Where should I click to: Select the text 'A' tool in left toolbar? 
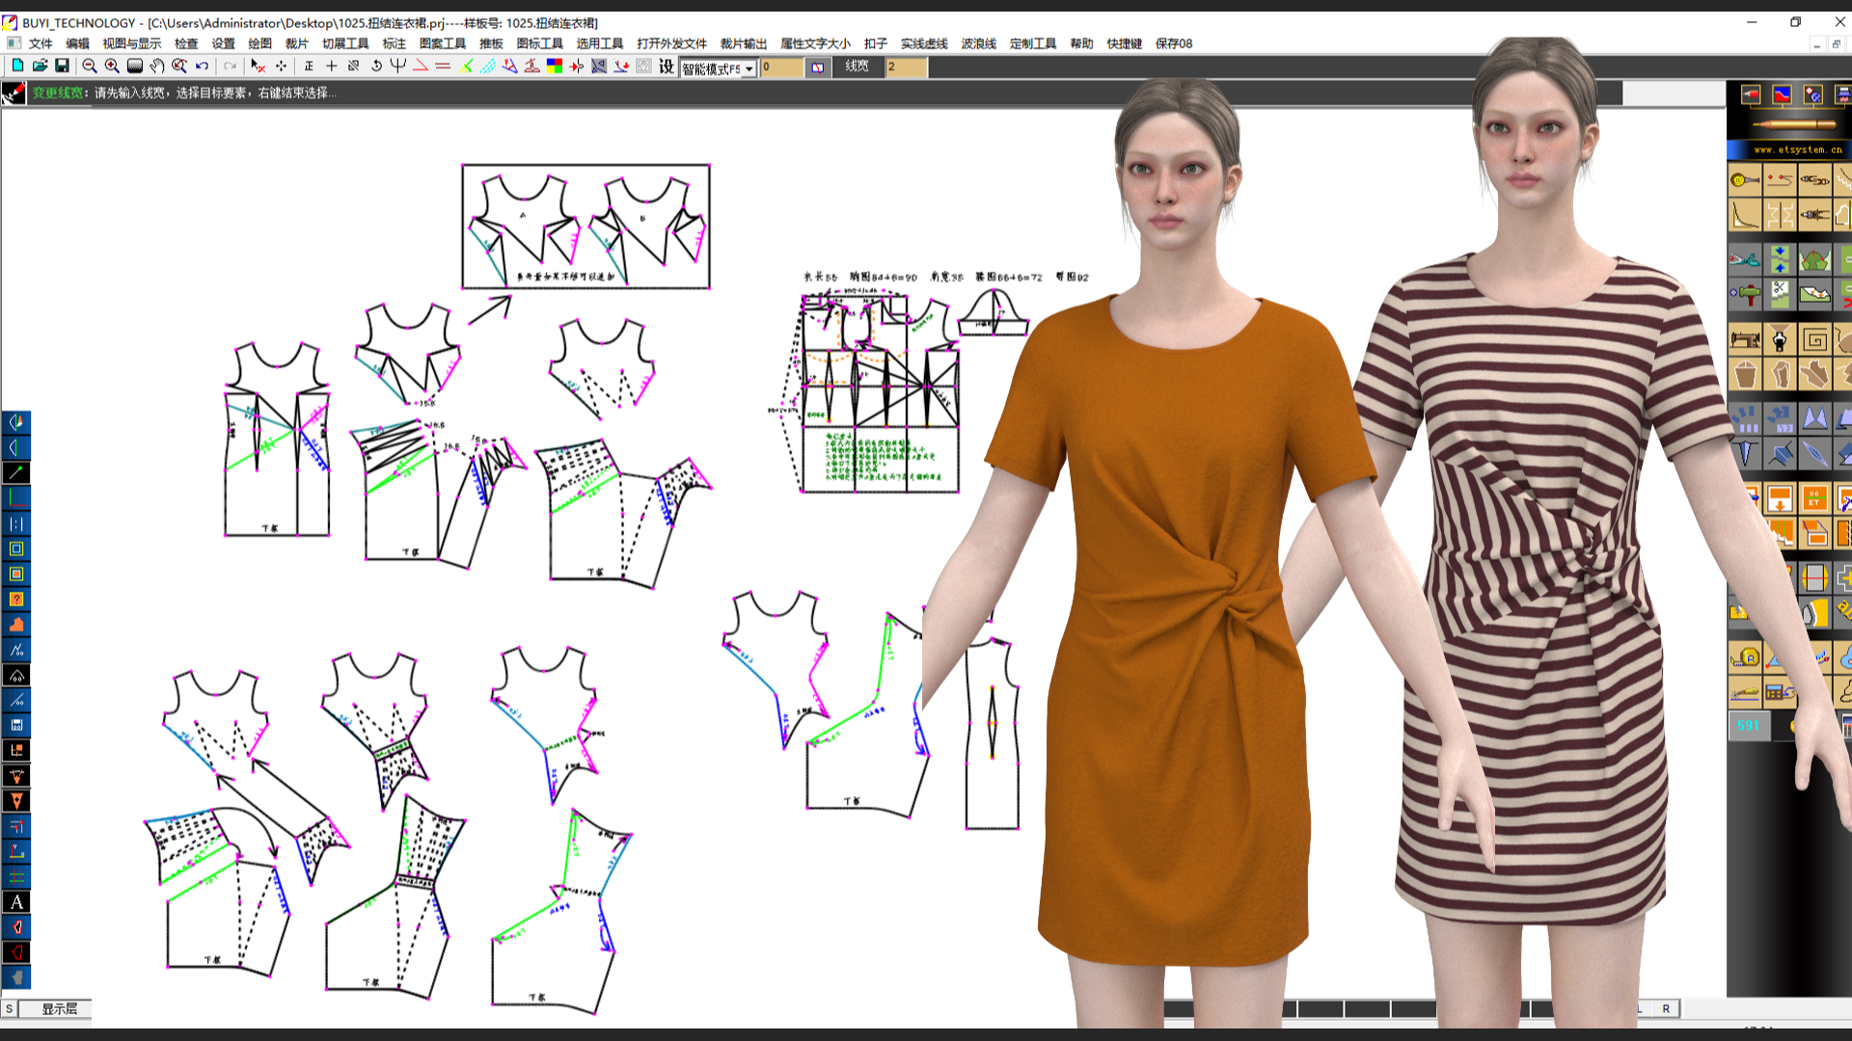[16, 902]
